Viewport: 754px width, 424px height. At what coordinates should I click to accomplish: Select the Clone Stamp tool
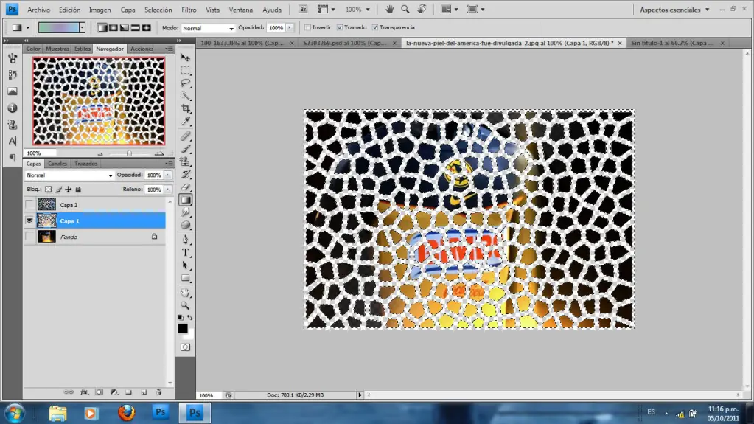(x=185, y=161)
